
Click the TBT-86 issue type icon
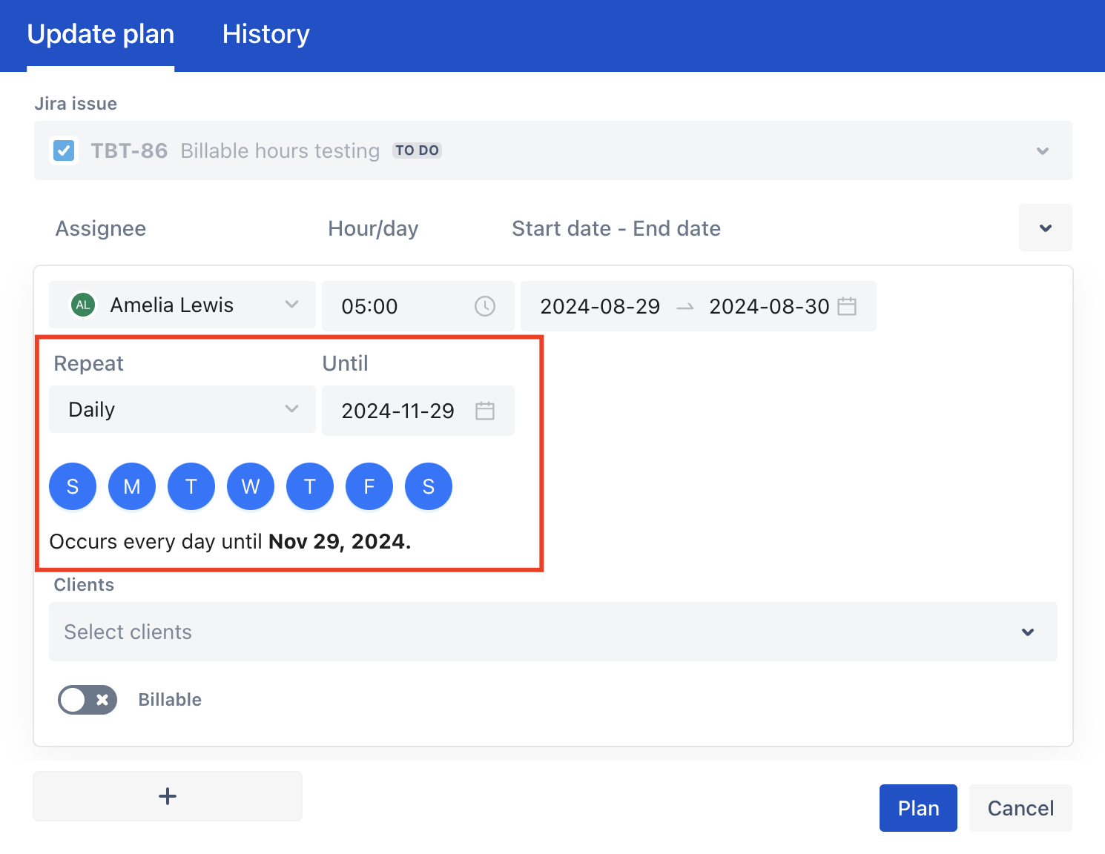65,150
